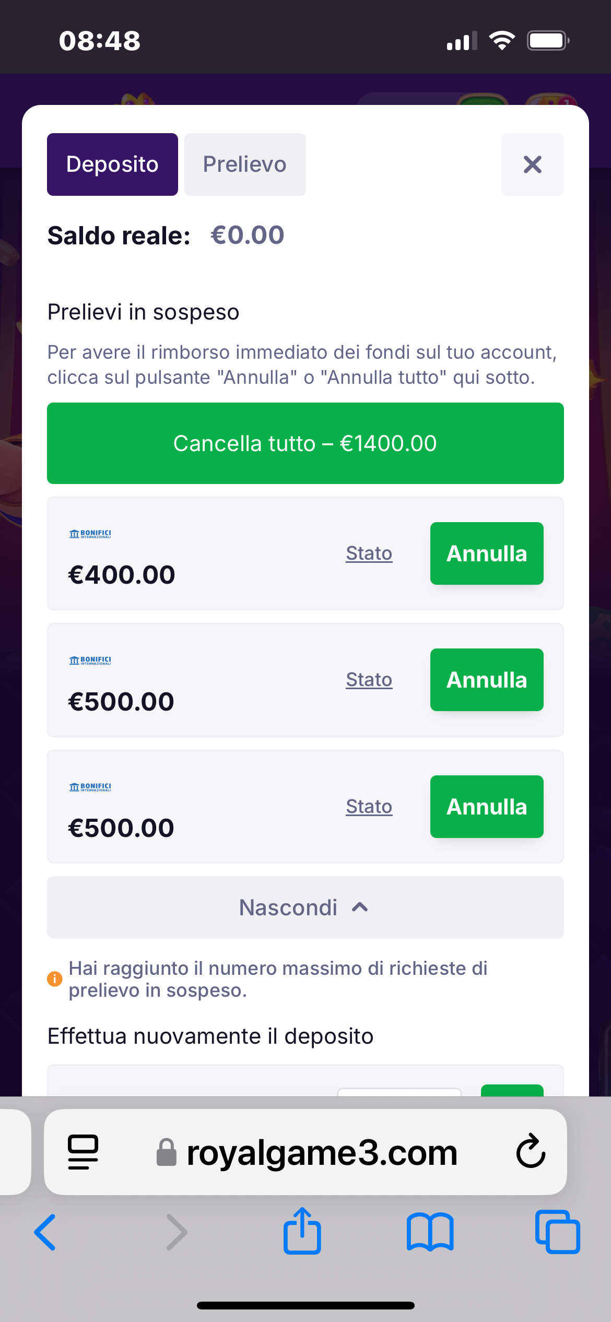Image resolution: width=611 pixels, height=1322 pixels.
Task: Open Stato link for €400.00 withdrawal
Action: click(x=369, y=553)
